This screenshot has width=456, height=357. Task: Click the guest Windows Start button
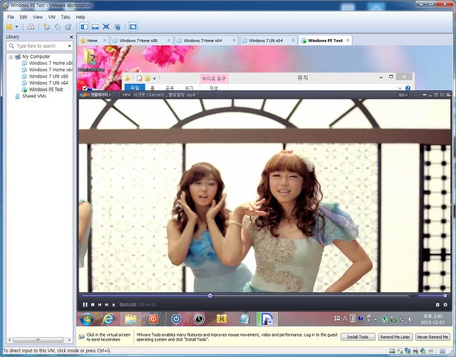(x=87, y=319)
